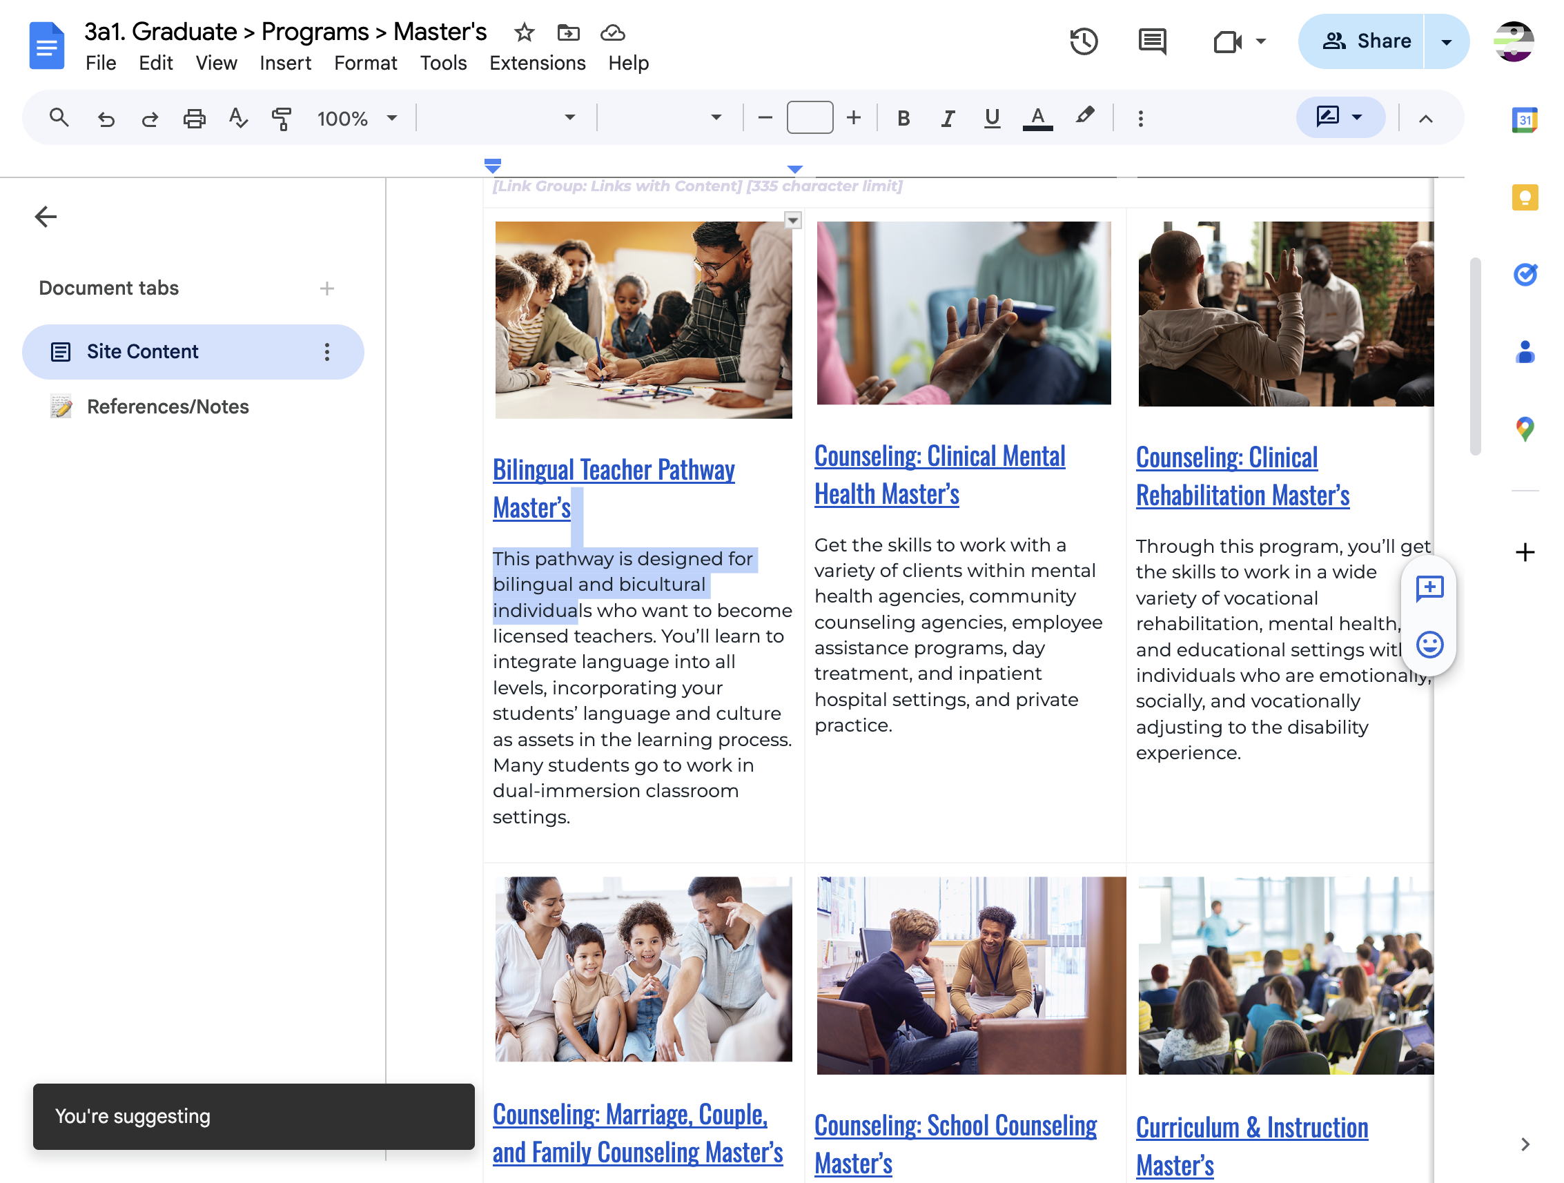
Task: Open Site Content tab options menu
Action: point(326,351)
